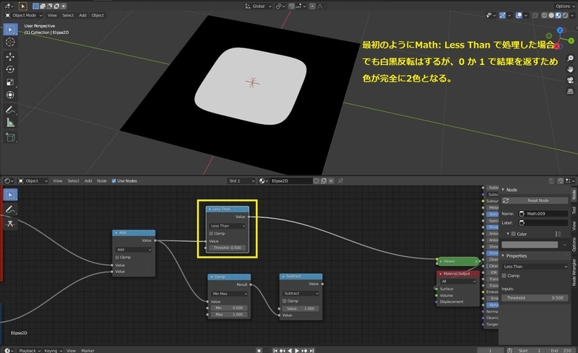Adjust Threshold 0.500 field in sidebar Inputs
The width and height of the screenshot is (578, 353).
[535, 297]
